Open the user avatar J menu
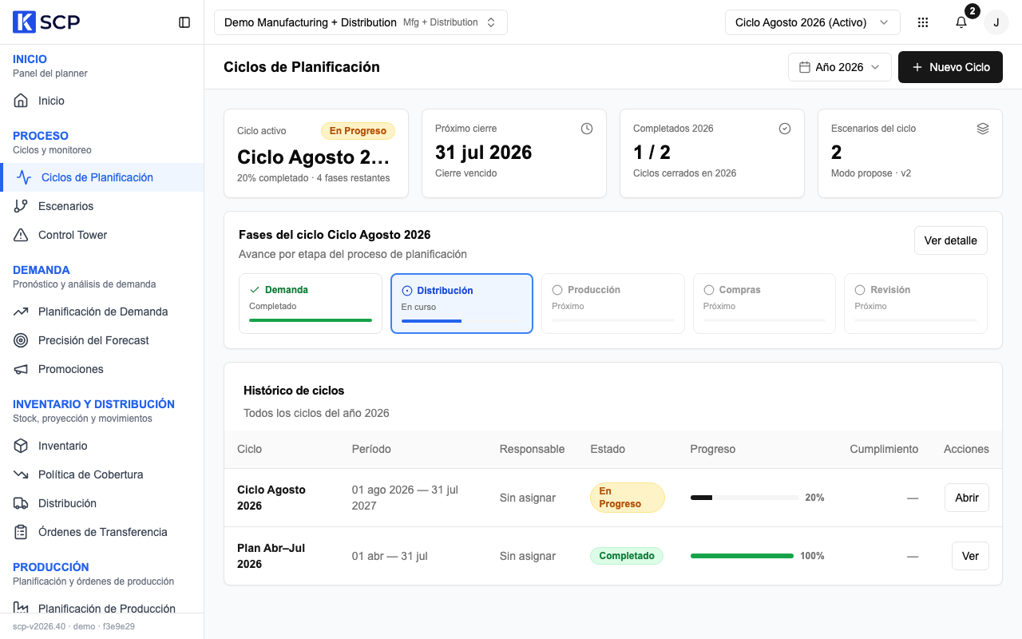1022x639 pixels. click(x=996, y=22)
